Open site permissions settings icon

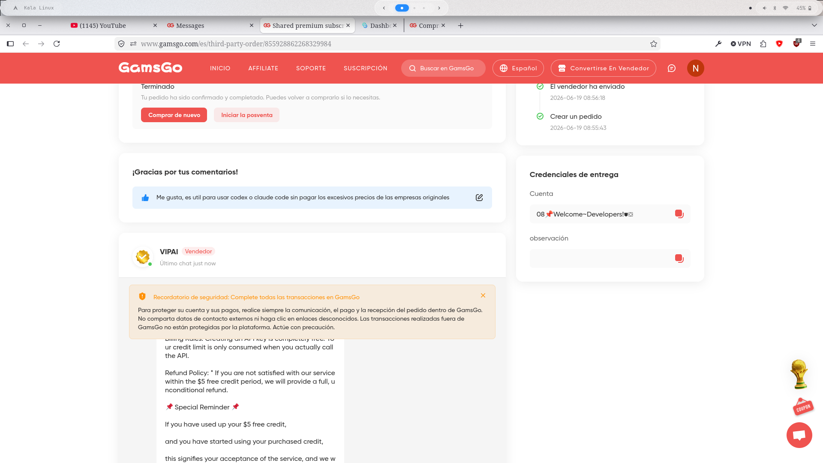click(133, 44)
